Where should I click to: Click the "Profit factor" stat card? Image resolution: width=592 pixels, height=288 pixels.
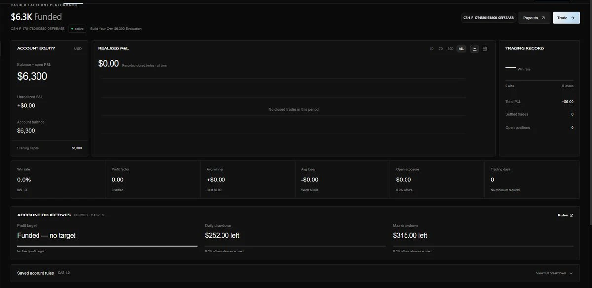click(x=153, y=180)
